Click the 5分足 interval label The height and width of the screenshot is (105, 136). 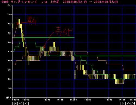click(x=55, y=2)
